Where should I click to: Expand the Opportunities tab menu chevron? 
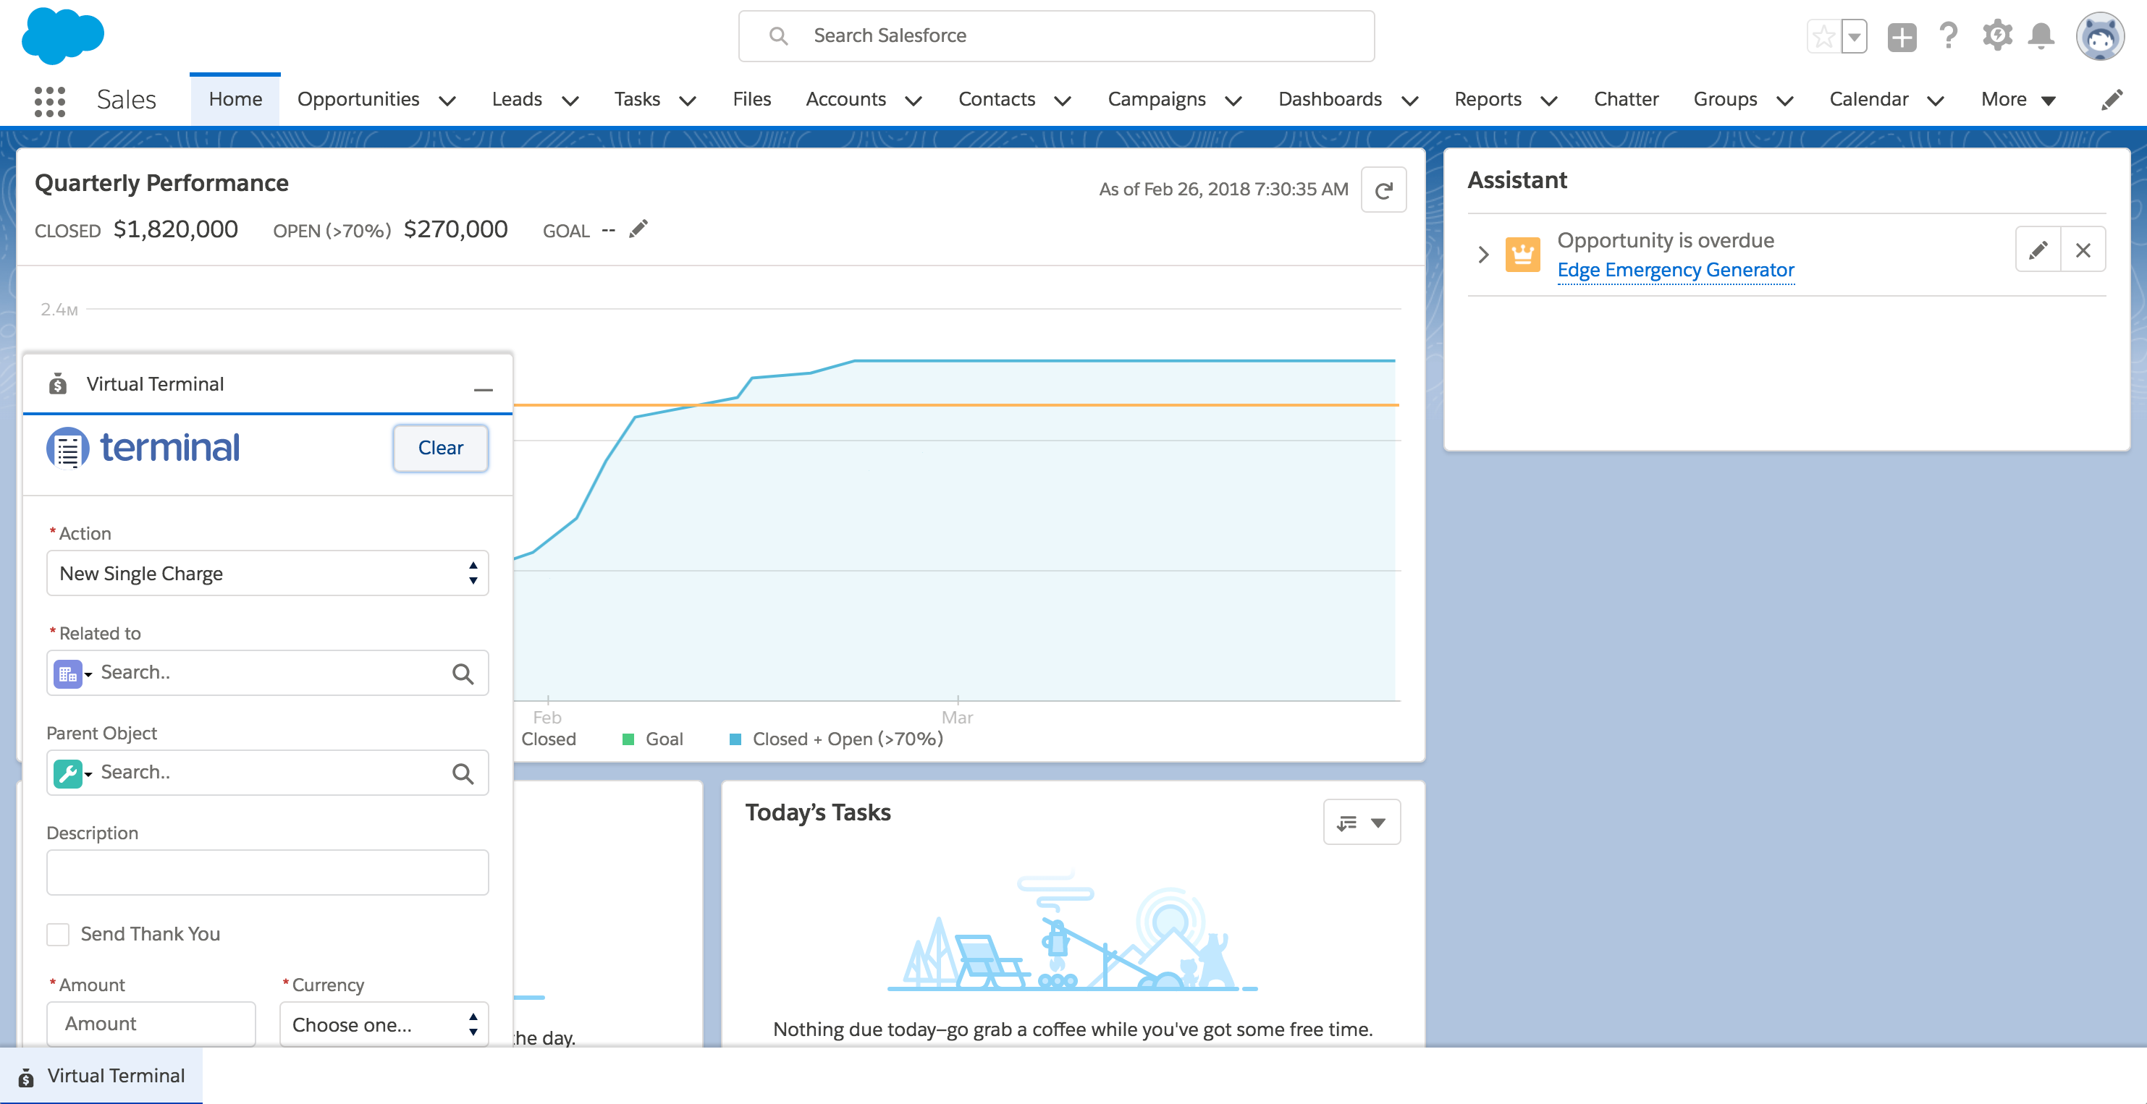(447, 101)
